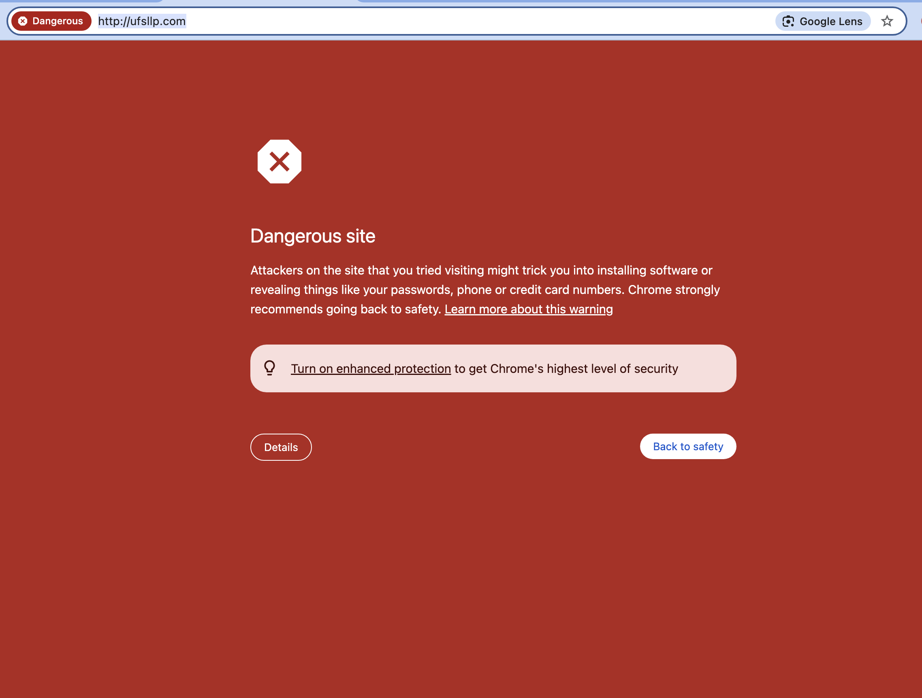Select the http://ufsllp.com URL text
Screen dimensions: 922x698
[x=142, y=21]
